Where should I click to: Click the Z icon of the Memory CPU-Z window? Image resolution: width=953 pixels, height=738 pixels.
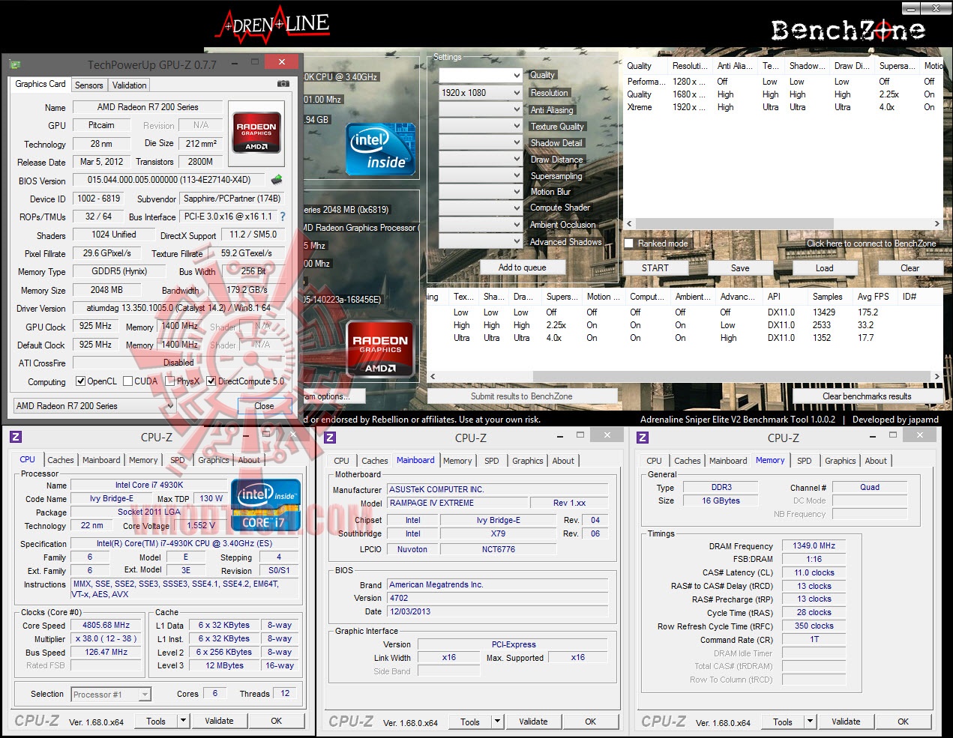tap(643, 437)
